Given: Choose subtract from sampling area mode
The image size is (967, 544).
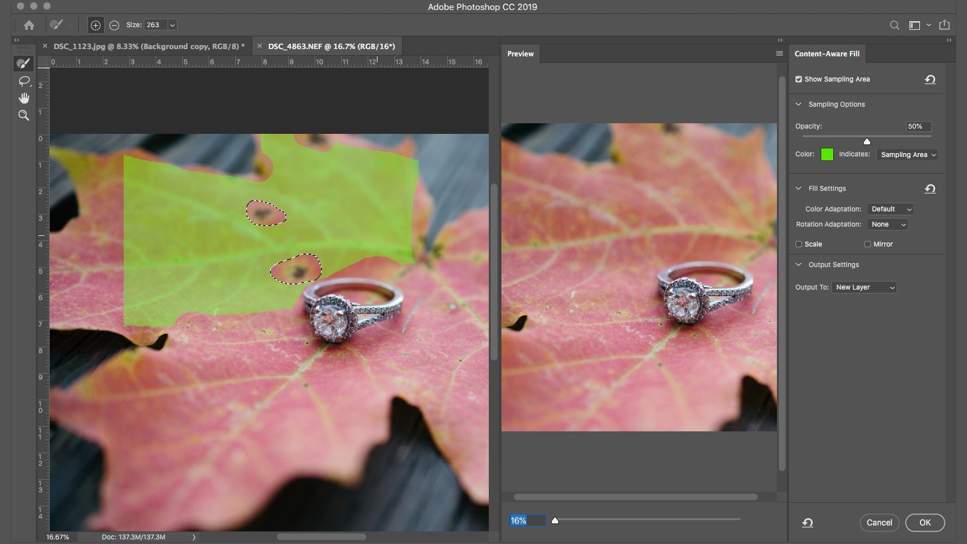Looking at the screenshot, I should point(114,25).
